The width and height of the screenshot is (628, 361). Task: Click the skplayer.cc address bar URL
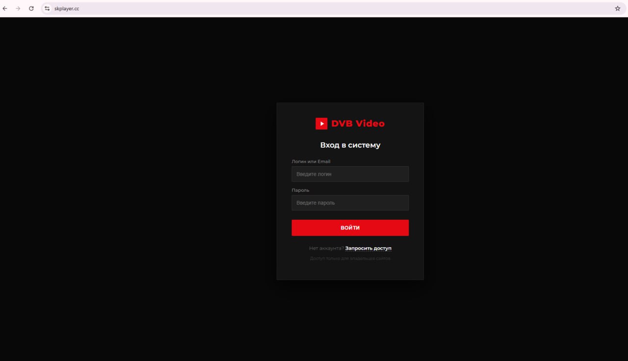pos(67,8)
